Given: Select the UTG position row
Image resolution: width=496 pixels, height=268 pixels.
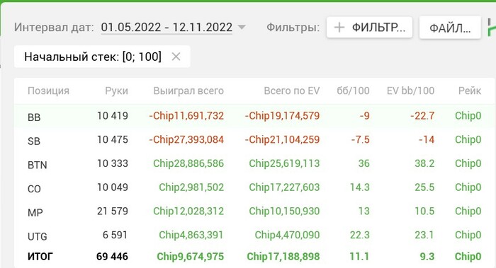Looking at the screenshot, I should coord(254,235).
